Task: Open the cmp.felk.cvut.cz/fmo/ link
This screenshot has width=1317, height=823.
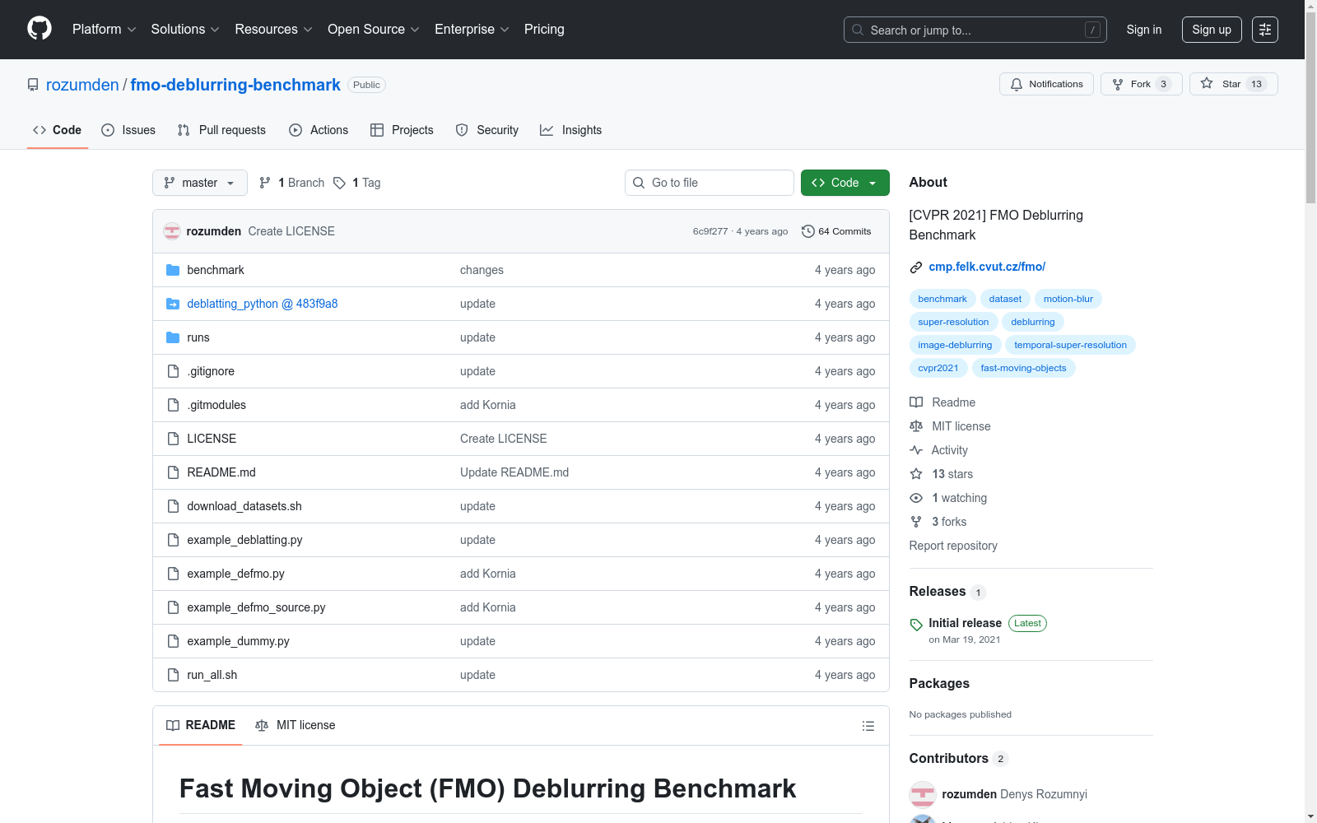Action: [987, 267]
